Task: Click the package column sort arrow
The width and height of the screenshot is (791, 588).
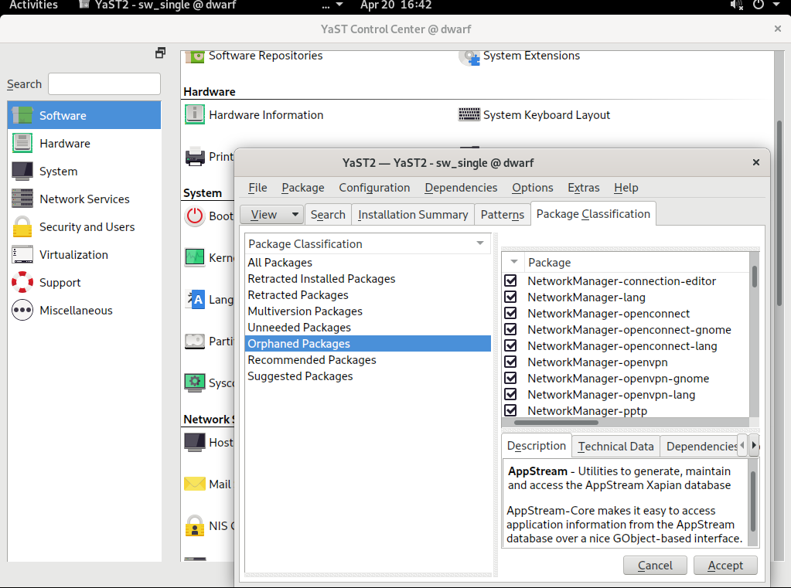Action: [514, 262]
